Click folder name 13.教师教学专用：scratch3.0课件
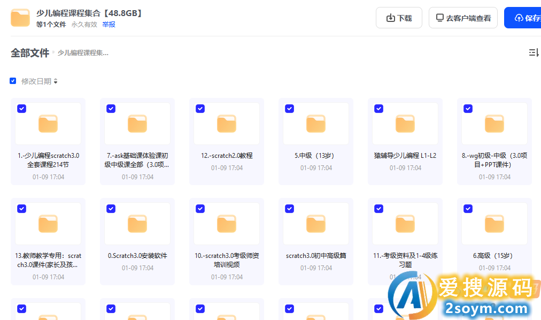Screen dimensions: 541x320 pyautogui.click(x=48, y=260)
